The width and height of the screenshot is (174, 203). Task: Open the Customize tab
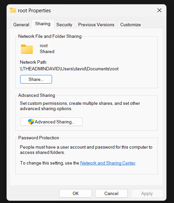coord(130,25)
